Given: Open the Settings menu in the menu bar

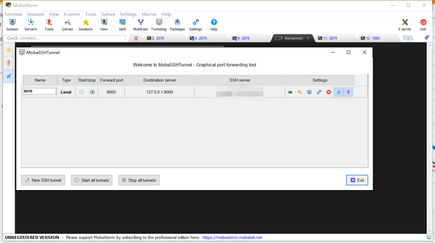Looking at the screenshot, I should [x=128, y=14].
